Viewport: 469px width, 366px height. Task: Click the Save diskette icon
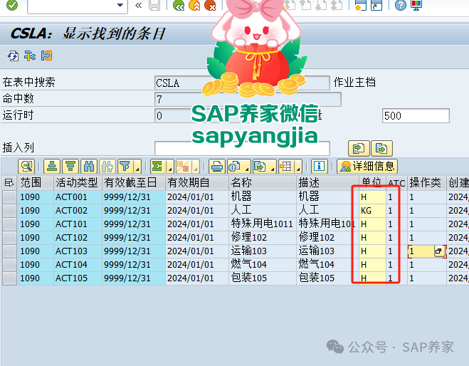point(154,5)
